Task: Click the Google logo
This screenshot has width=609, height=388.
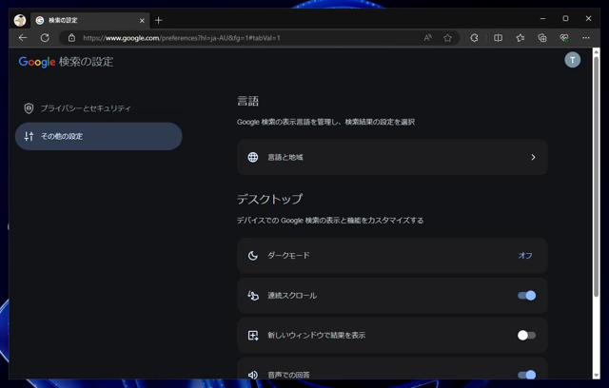Action: tap(37, 62)
